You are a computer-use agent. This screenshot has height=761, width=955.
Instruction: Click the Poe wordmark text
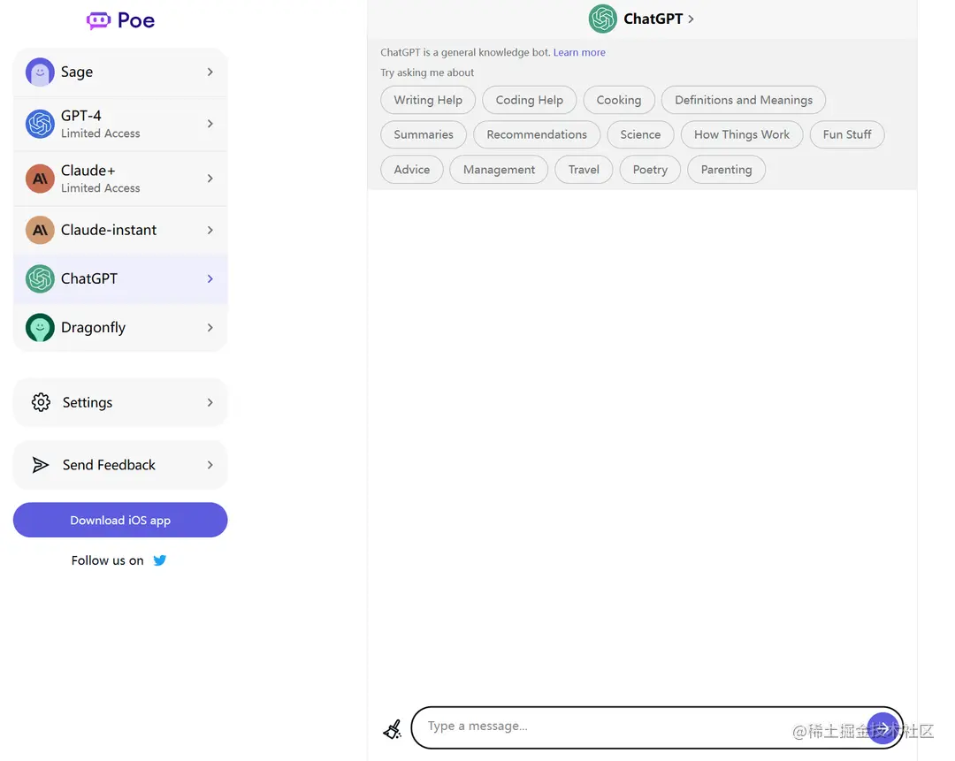click(x=136, y=20)
